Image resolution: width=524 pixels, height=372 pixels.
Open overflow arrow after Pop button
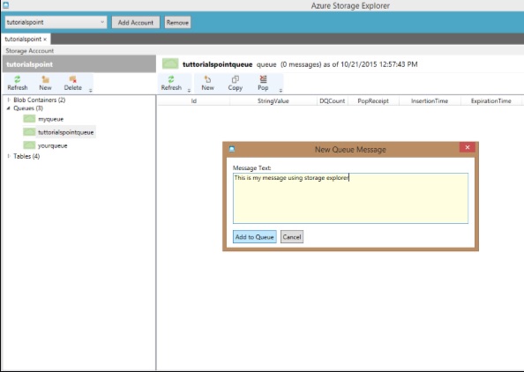coord(281,91)
